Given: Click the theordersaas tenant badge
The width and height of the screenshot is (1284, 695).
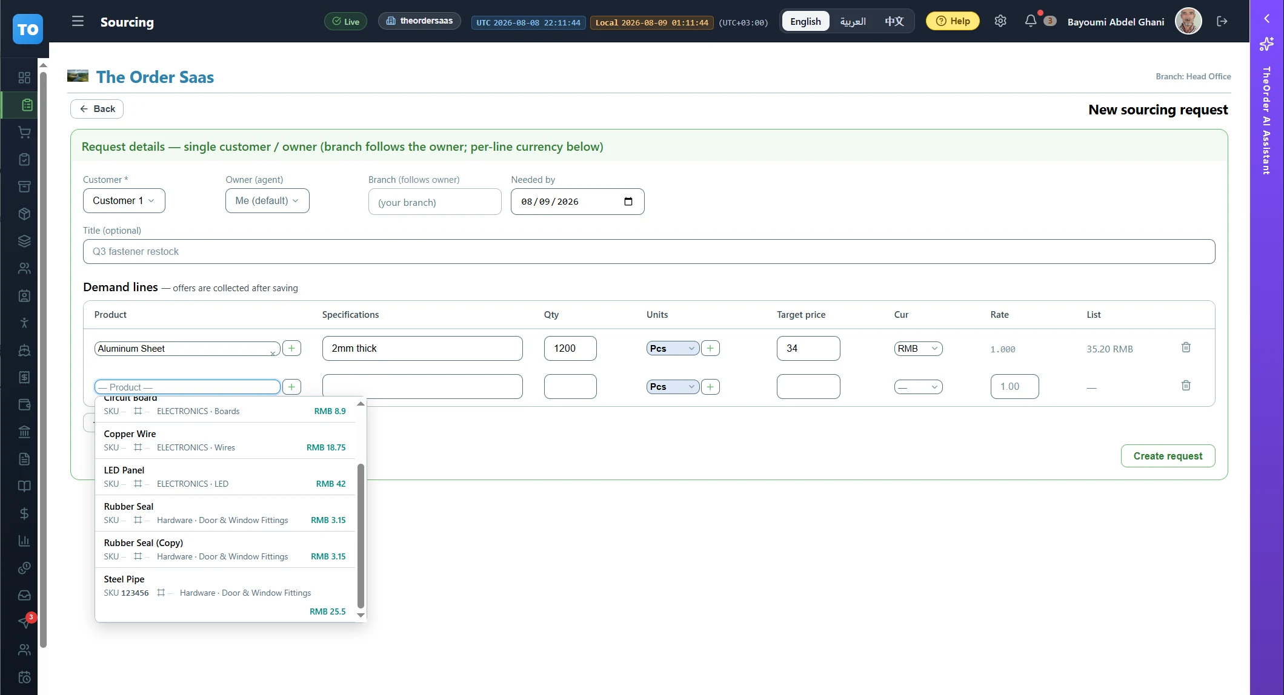Looking at the screenshot, I should 419,21.
